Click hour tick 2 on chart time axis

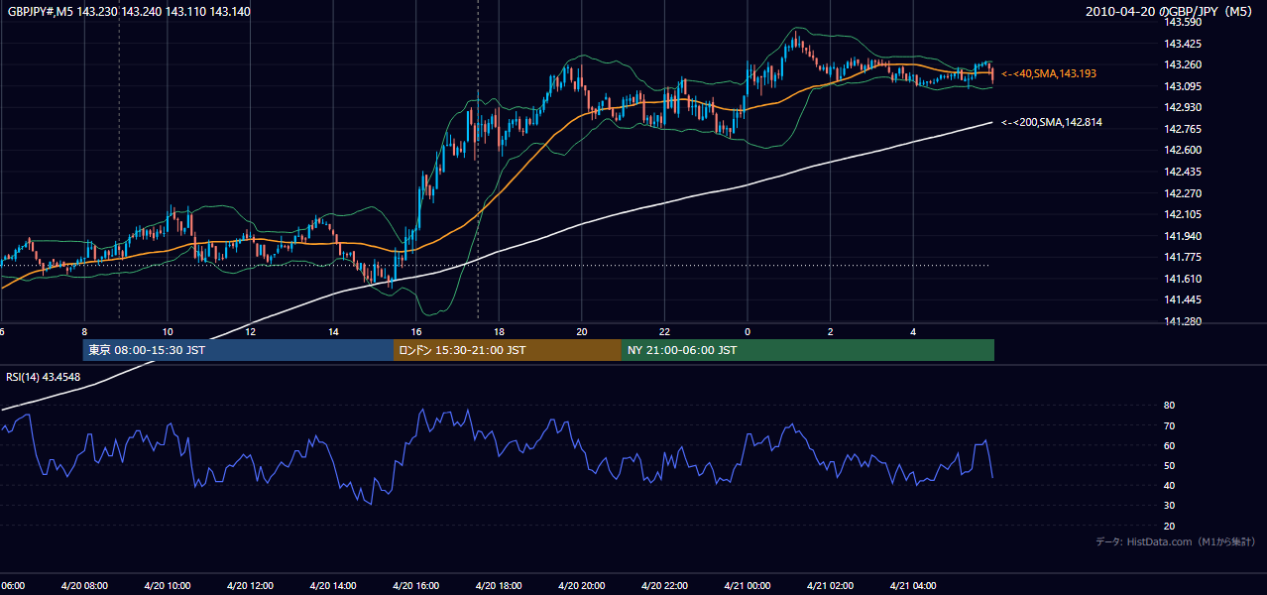click(x=831, y=331)
